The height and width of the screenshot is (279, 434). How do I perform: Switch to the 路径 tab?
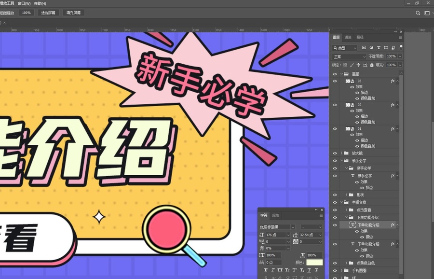(x=360, y=37)
